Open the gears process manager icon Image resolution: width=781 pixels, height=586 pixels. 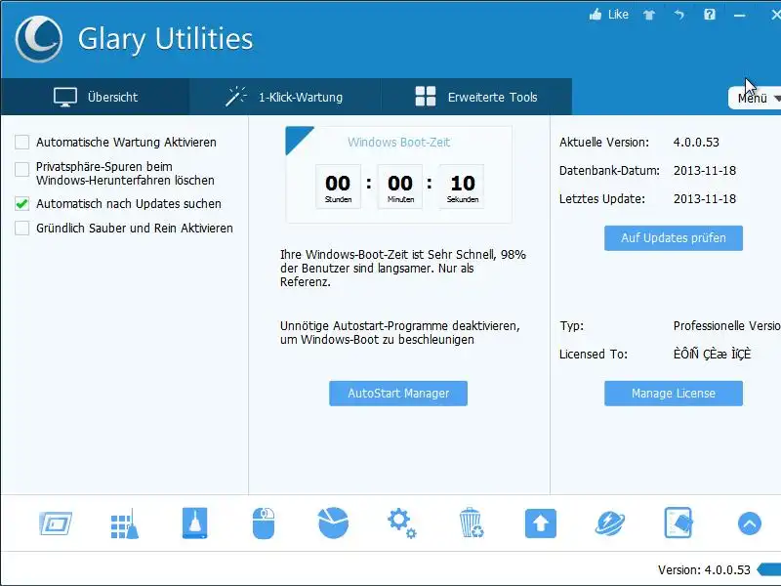point(402,523)
